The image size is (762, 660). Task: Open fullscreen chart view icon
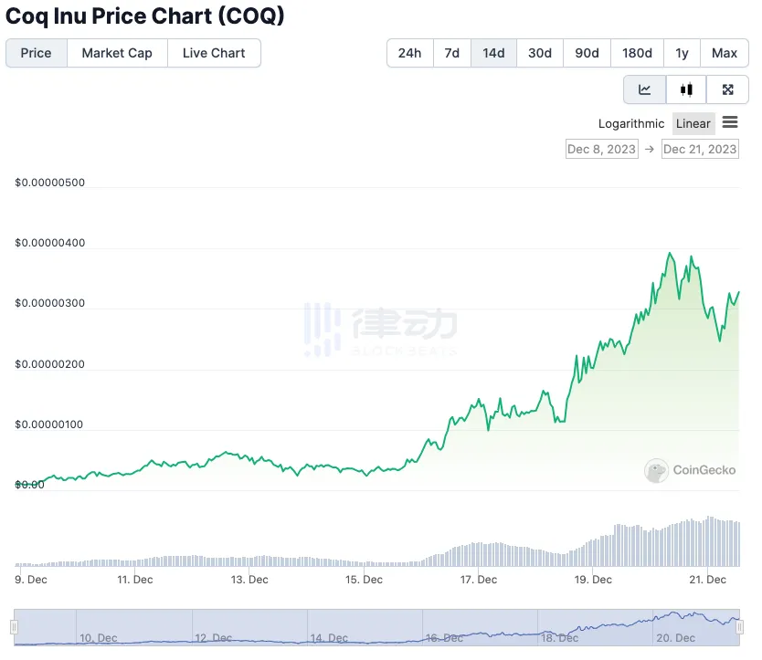tap(728, 89)
